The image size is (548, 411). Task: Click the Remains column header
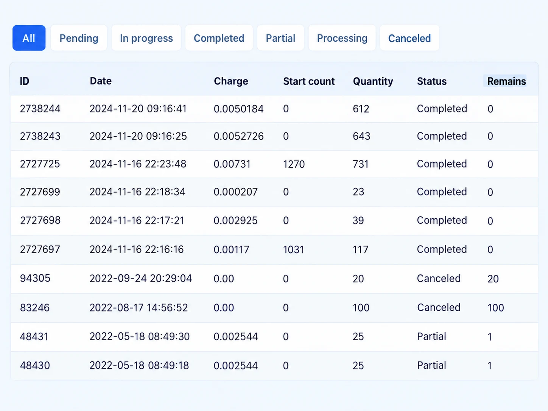[506, 81]
